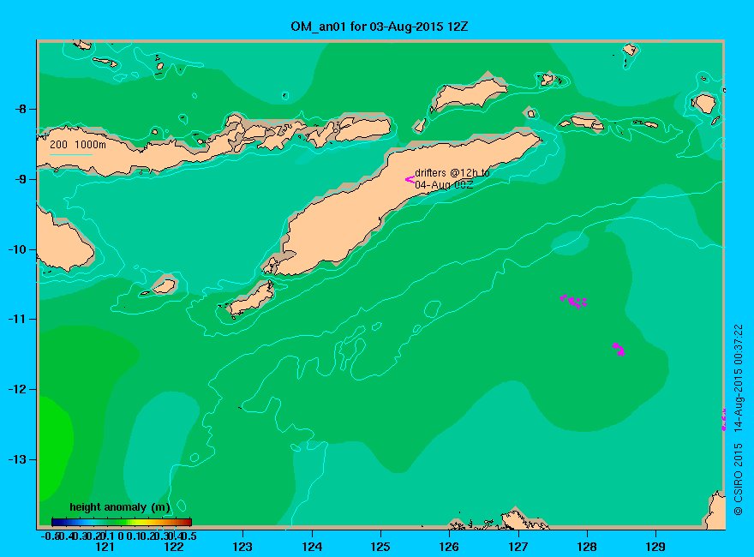Click latitude axis label '-10'
This screenshot has height=557, width=754.
click(18, 249)
